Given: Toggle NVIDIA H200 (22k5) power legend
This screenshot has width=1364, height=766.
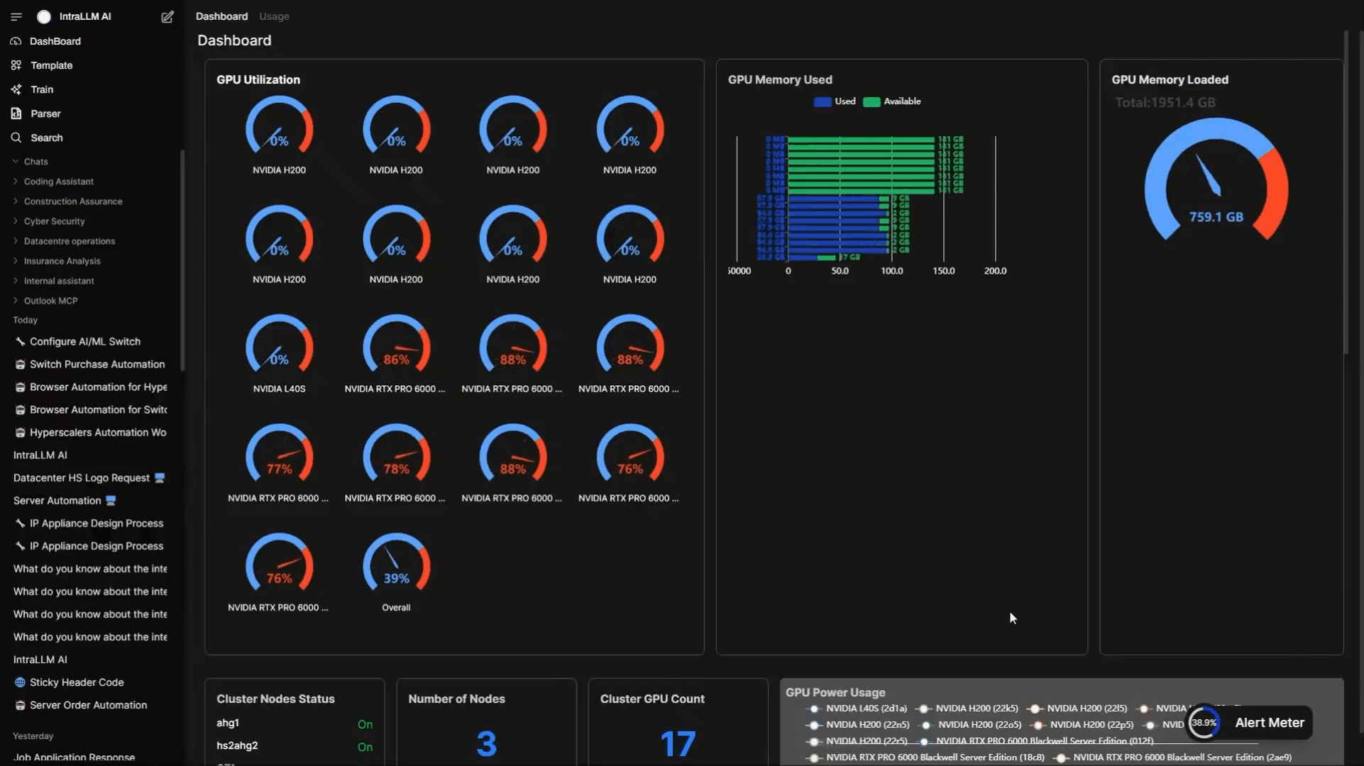Looking at the screenshot, I should 967,709.
